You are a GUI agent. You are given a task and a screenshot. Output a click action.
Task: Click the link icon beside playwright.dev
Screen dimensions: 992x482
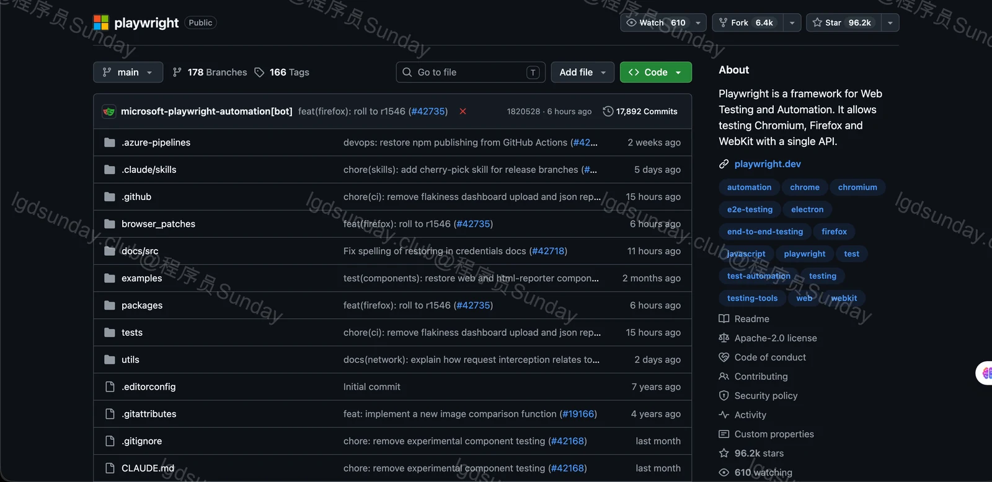tap(724, 164)
